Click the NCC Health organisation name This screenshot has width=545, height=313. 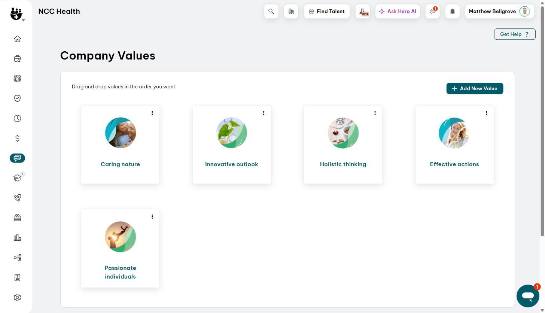pyautogui.click(x=59, y=12)
